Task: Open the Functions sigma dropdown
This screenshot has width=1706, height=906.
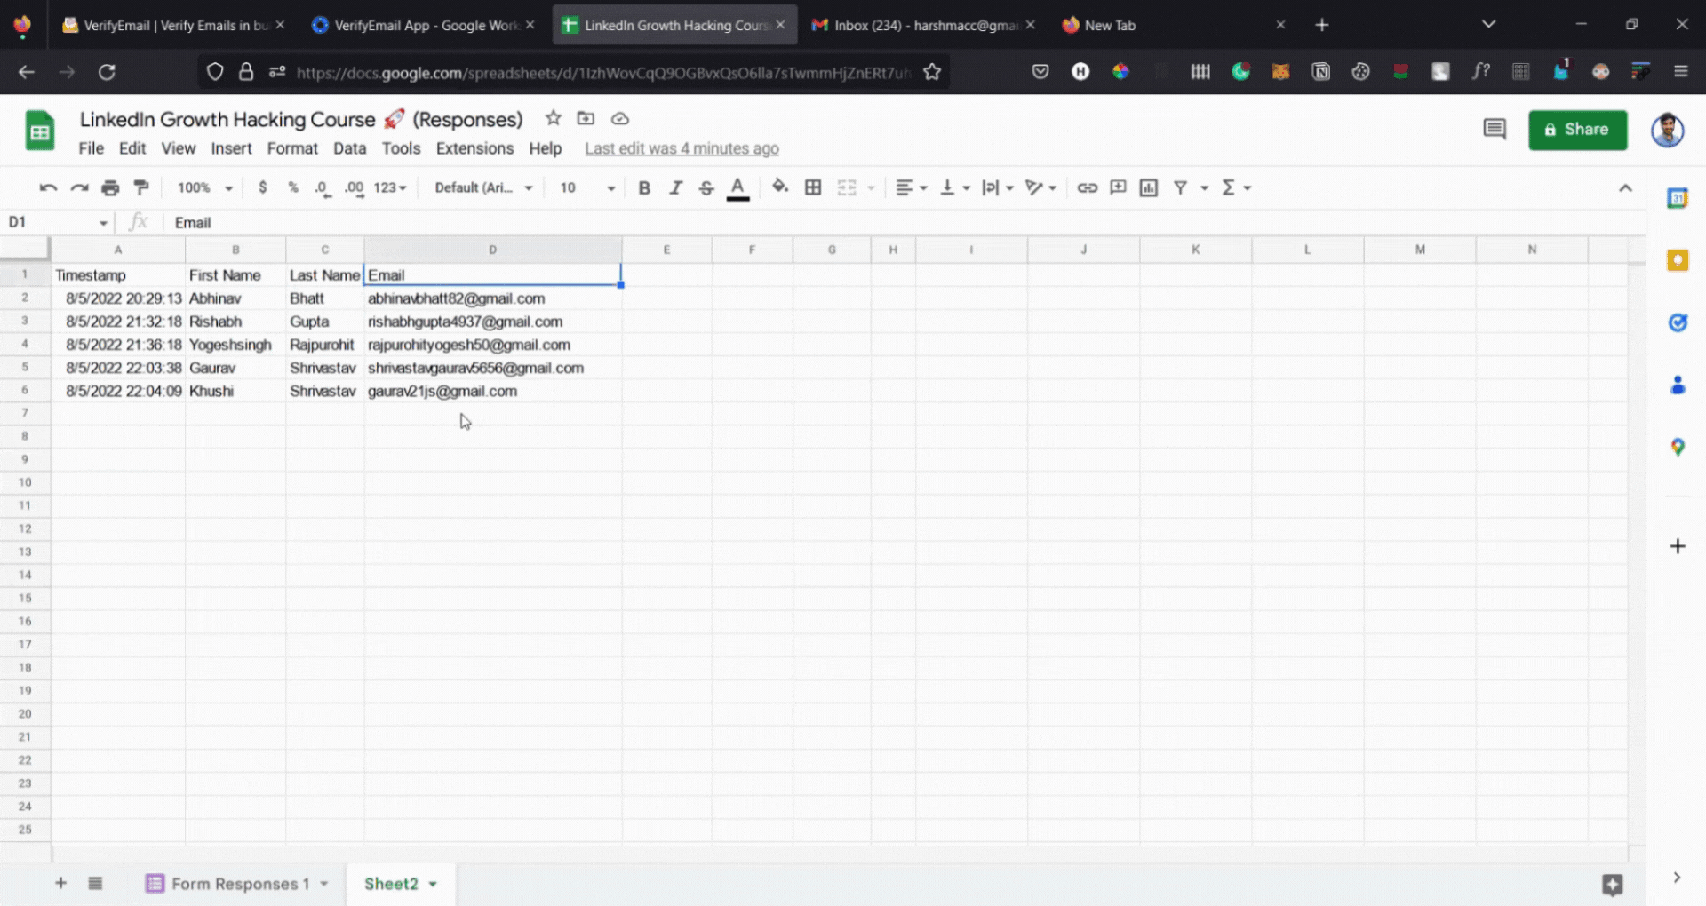Action: pos(1236,187)
